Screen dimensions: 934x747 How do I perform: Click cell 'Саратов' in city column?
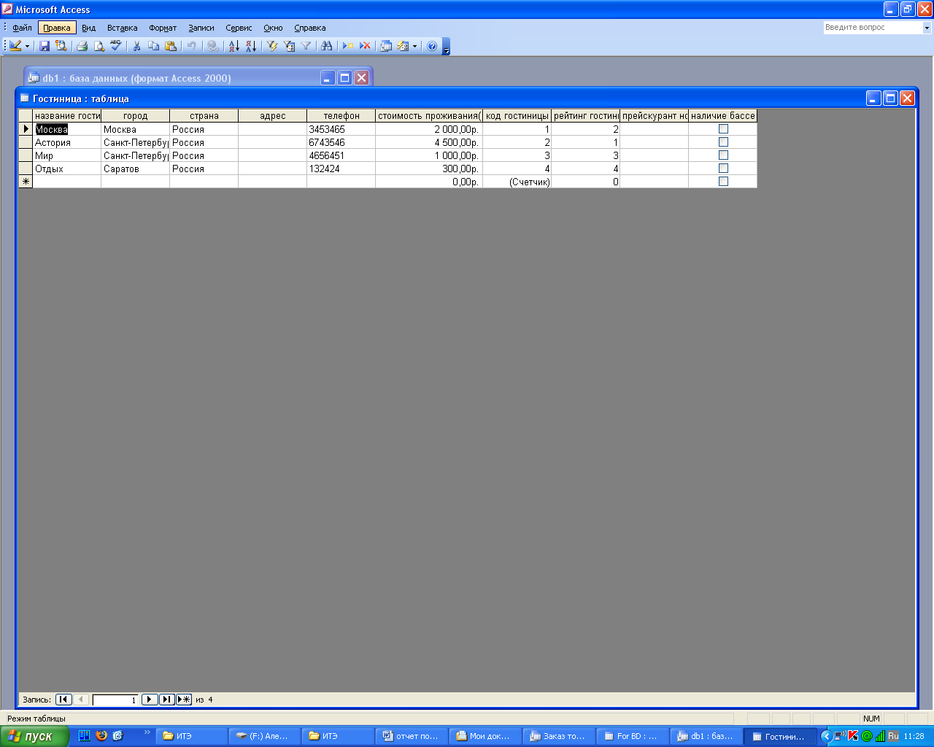point(135,169)
